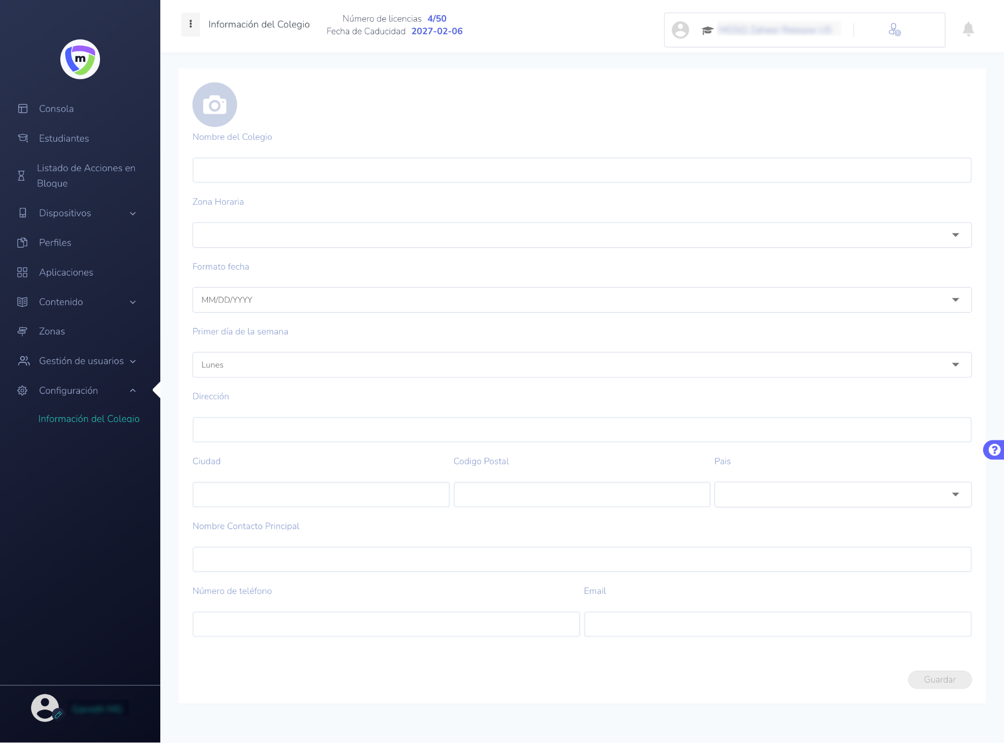This screenshot has width=1004, height=743.
Task: Select the Información del Colegio sidebar link
Action: 89,419
